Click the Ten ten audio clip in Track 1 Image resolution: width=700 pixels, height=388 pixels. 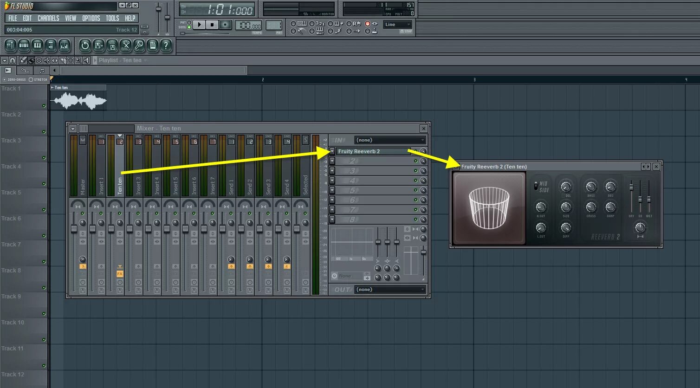coord(78,97)
